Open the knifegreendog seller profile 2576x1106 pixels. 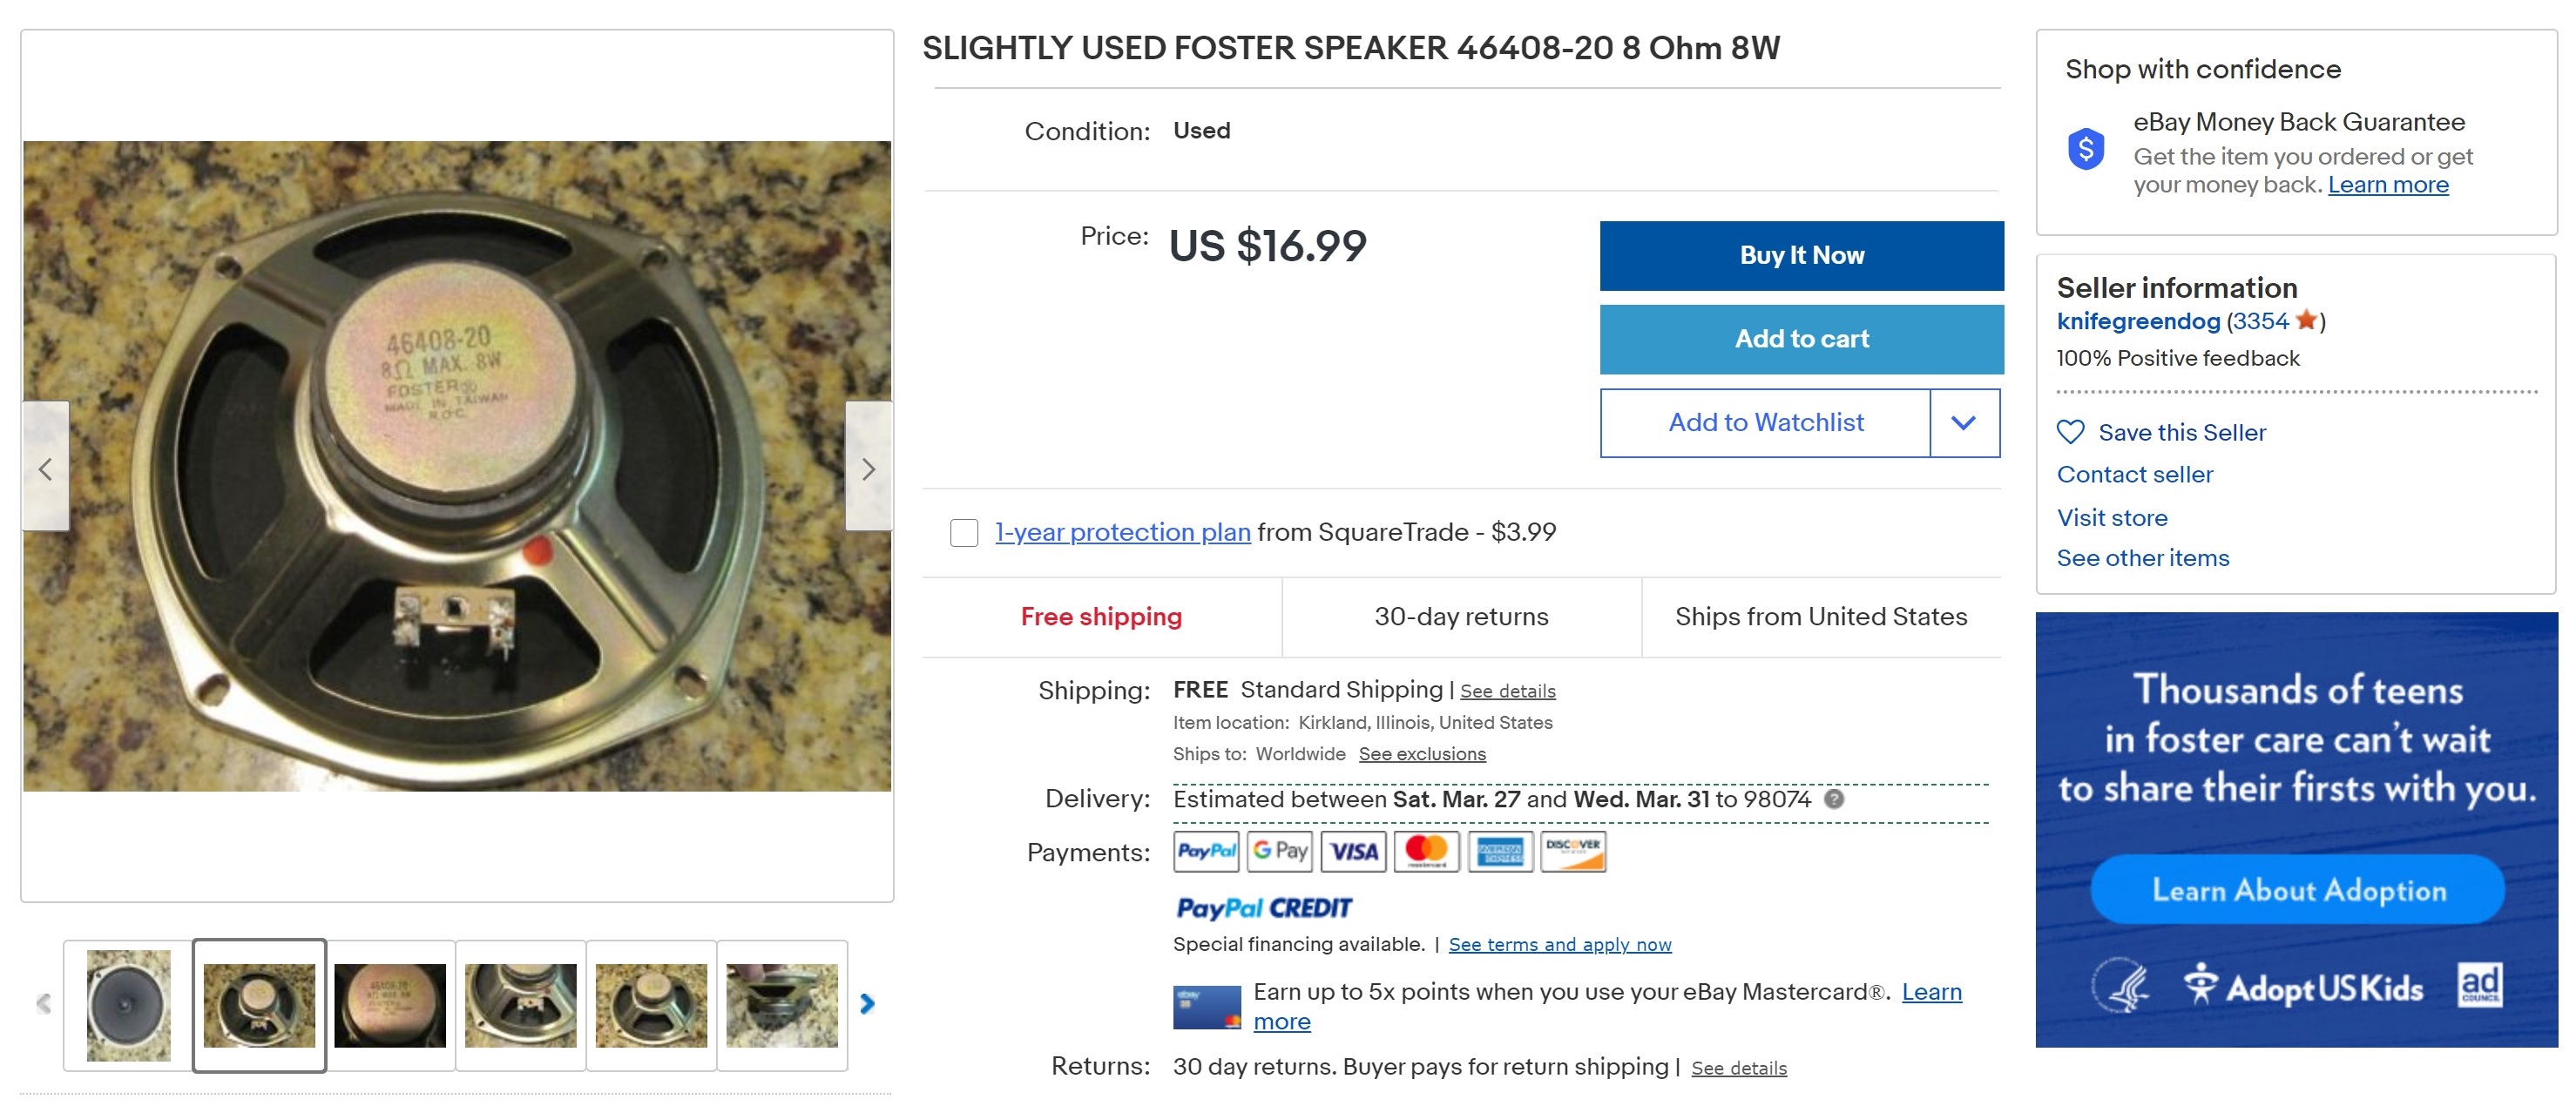2138,321
